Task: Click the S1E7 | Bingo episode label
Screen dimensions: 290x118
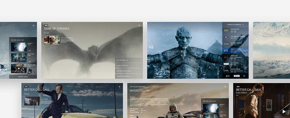Action: click(44, 99)
